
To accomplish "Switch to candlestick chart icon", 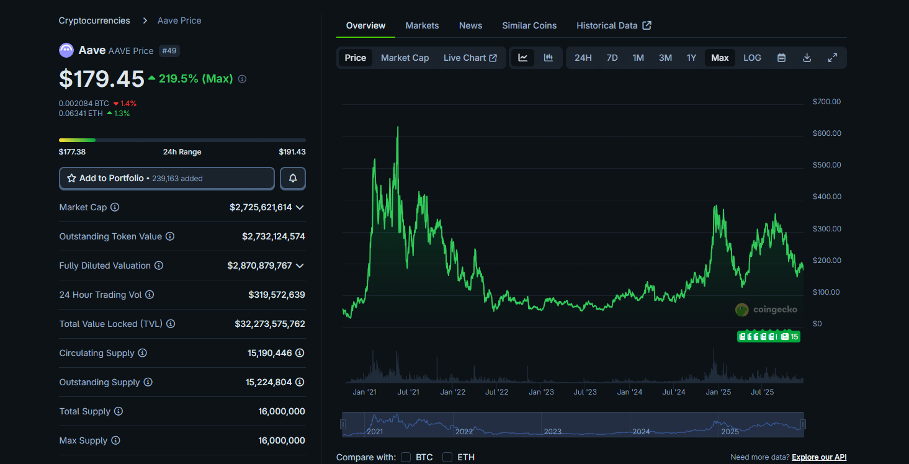I will click(x=548, y=57).
